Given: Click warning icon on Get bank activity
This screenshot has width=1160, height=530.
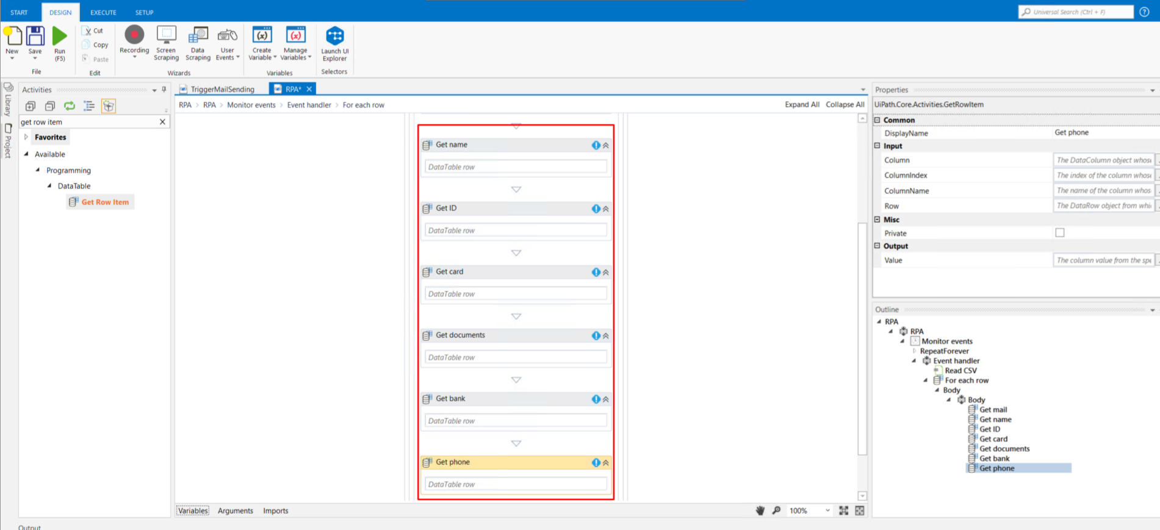Looking at the screenshot, I should 596,399.
